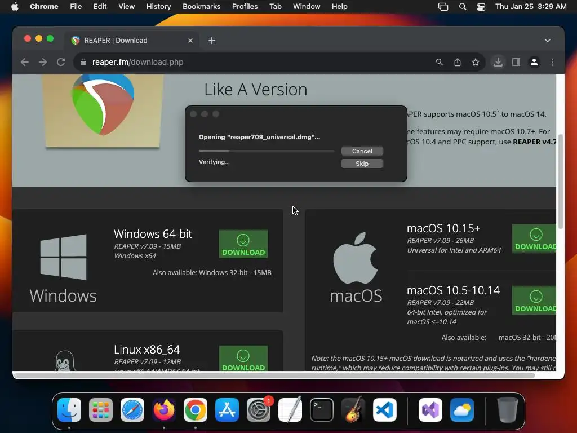Reload the REAPER download page
This screenshot has height=433, width=577.
(x=61, y=62)
